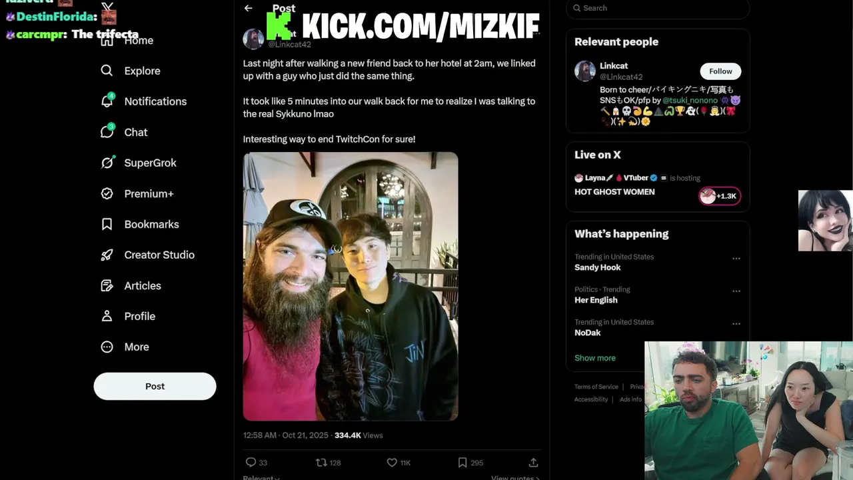Open three-dot menu for Sandy Hook trend
Viewport: 853px width, 480px height.
tap(736, 259)
